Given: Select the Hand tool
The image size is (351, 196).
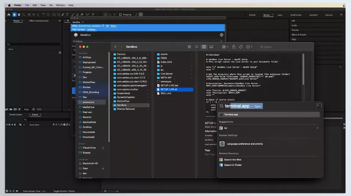Looking at the screenshot, I should 19,15.
